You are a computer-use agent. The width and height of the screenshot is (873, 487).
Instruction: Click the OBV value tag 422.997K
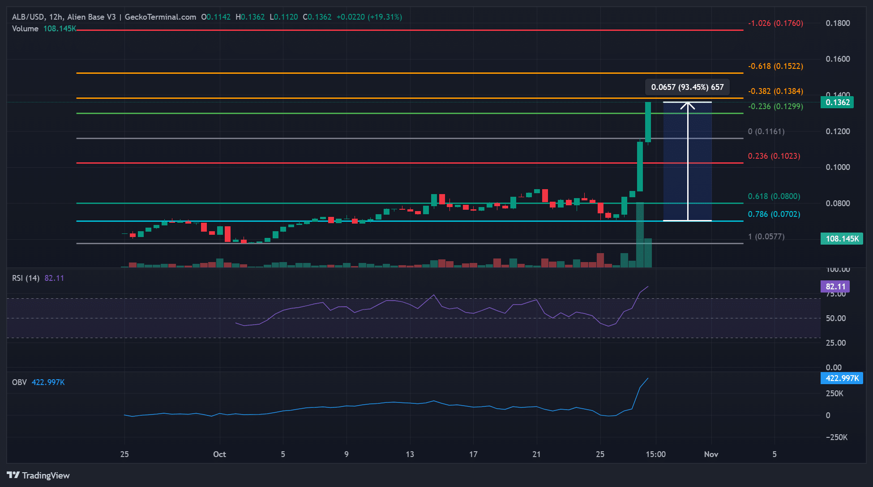click(842, 378)
